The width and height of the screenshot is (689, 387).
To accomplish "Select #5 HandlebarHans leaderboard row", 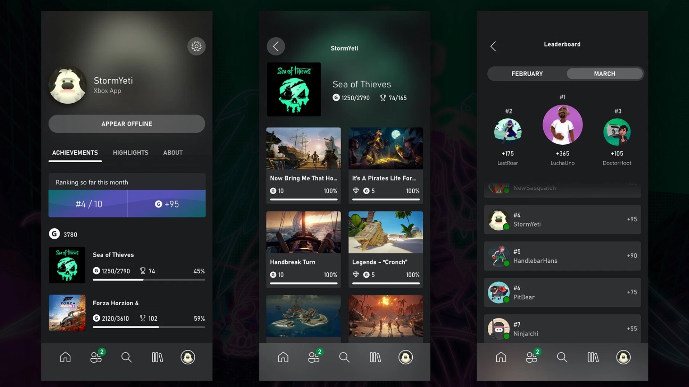I will coord(562,256).
